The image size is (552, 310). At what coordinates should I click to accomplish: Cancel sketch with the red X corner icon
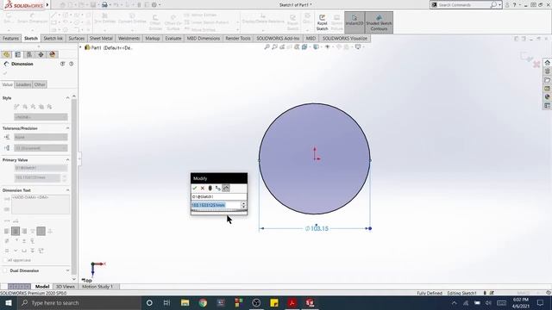pyautogui.click(x=536, y=65)
